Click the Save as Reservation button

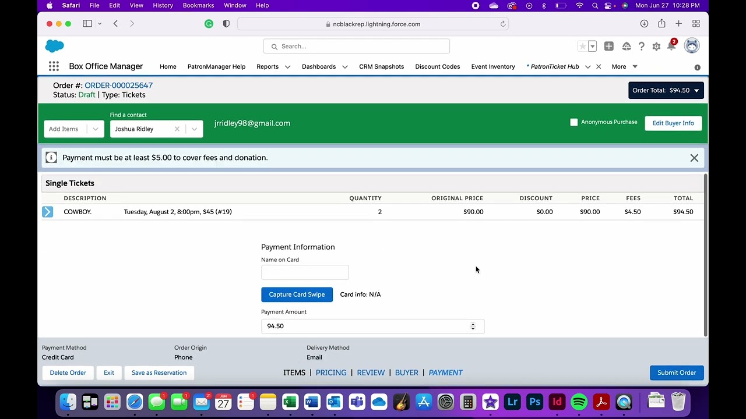[x=159, y=372]
